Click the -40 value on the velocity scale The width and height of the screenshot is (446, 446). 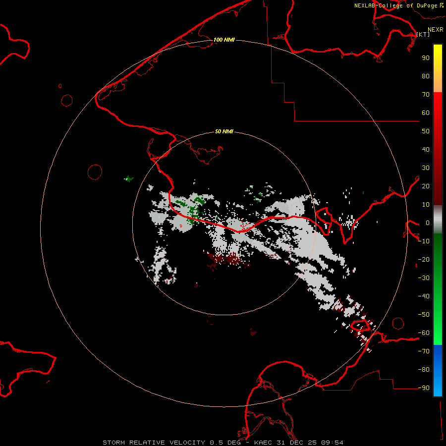click(x=424, y=296)
